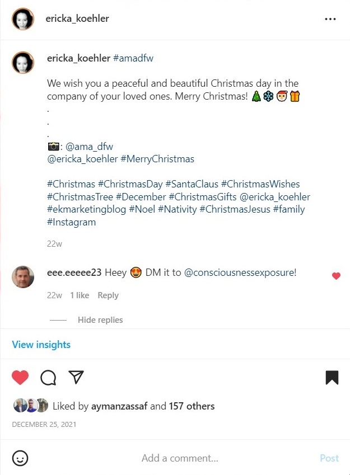350x475 pixels.
Task: Open View insights link
Action: [x=41, y=345]
